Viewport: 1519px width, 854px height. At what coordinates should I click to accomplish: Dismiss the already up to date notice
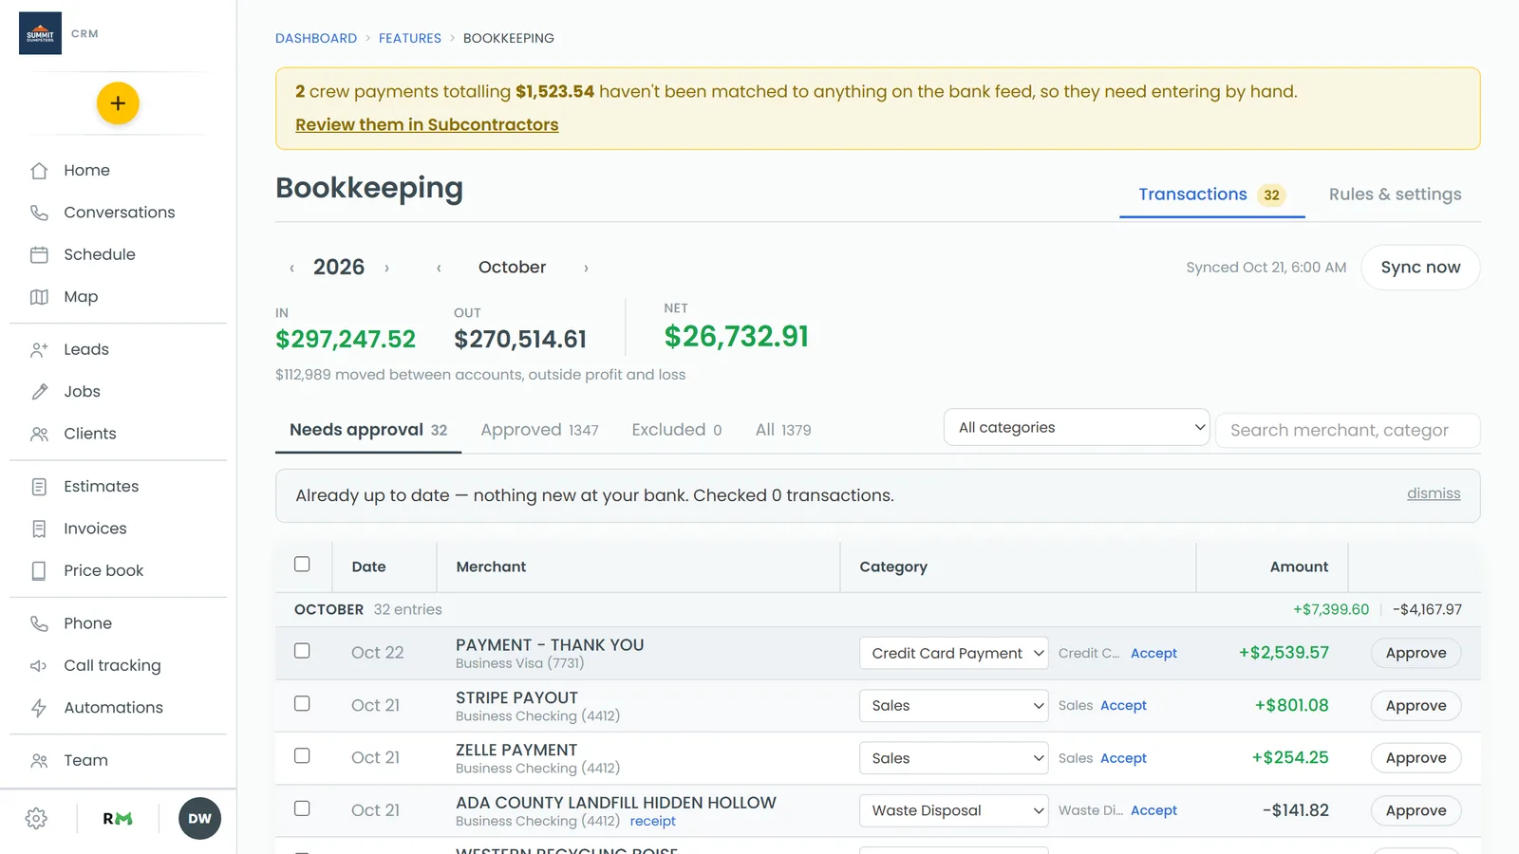click(x=1434, y=493)
